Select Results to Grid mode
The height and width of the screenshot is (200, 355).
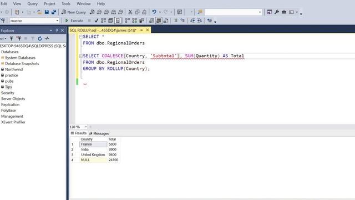159,21
